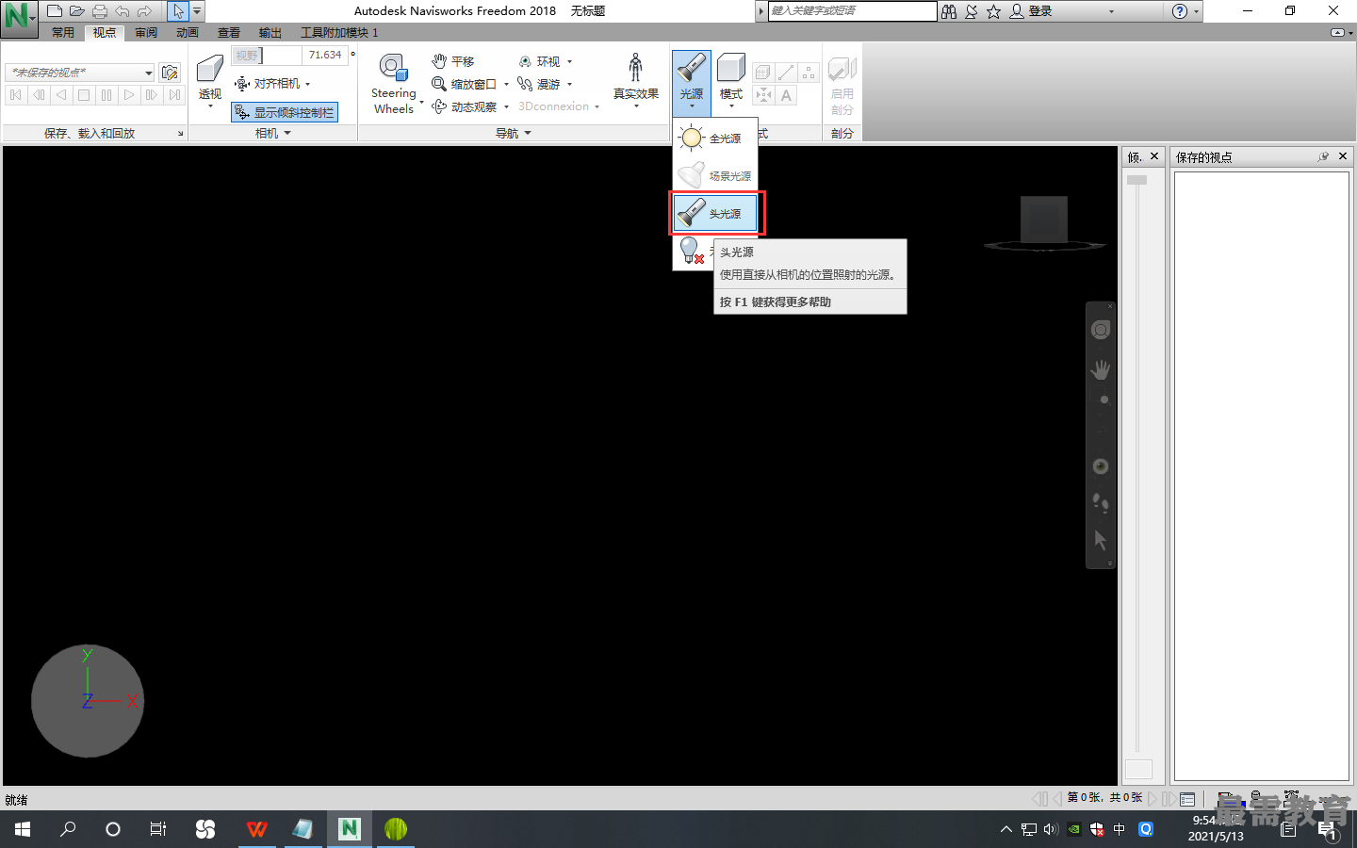Viewport: 1357px width, 848px height.
Task: Choose the no lights bulb option
Action: [694, 252]
